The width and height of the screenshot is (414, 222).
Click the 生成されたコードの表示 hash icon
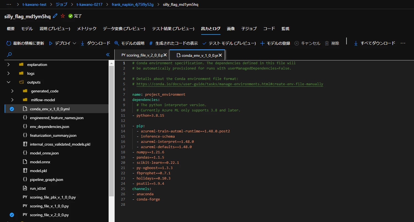(151, 43)
